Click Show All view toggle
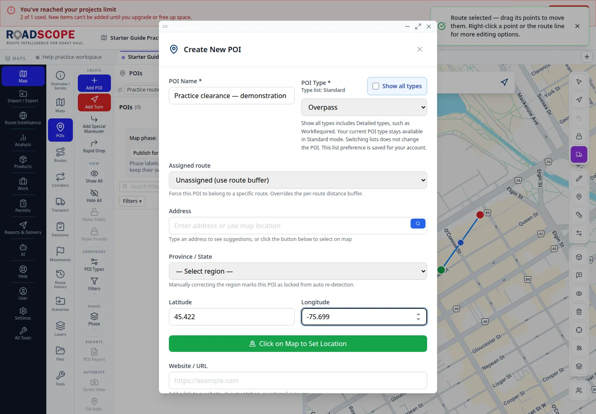 (94, 176)
